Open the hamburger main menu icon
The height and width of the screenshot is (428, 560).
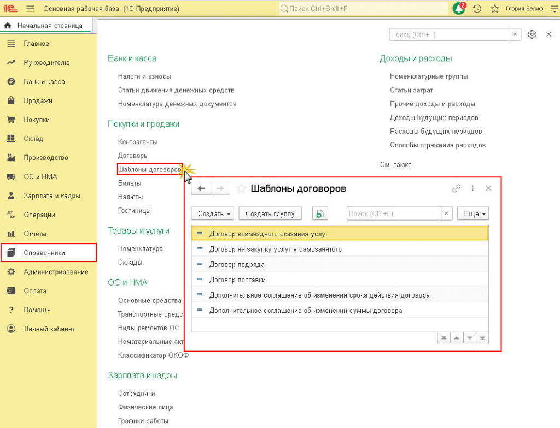pos(30,9)
